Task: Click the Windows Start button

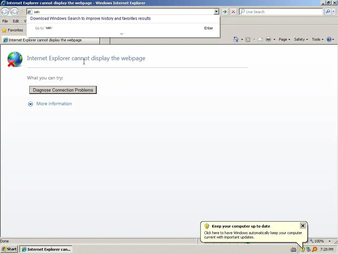Action: [9, 249]
